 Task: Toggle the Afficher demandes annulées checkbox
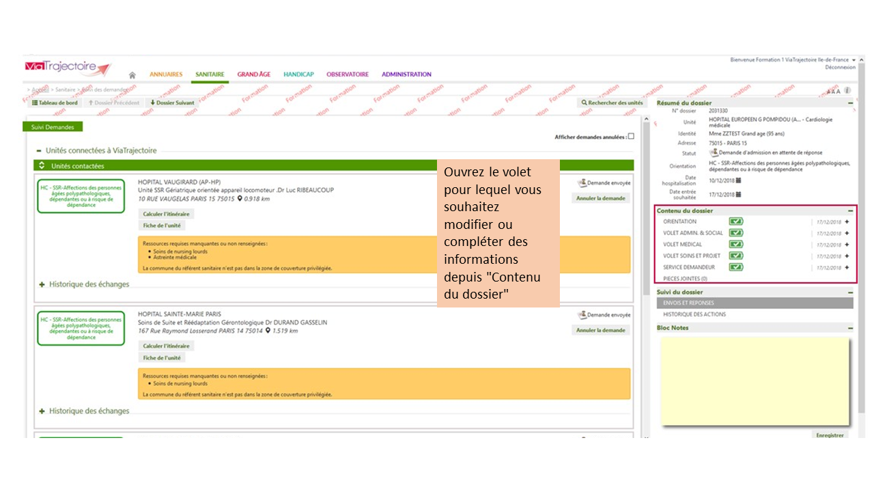(x=631, y=137)
